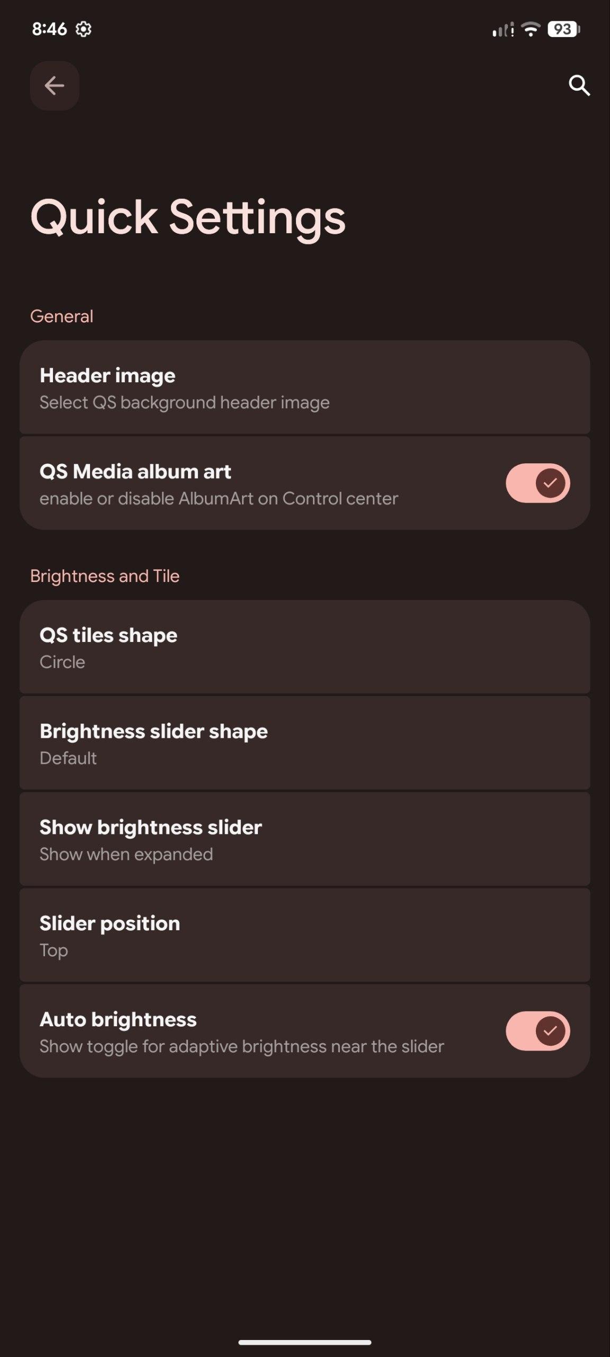This screenshot has height=1357, width=610.
Task: Open Brightness slider shape options
Action: point(304,743)
